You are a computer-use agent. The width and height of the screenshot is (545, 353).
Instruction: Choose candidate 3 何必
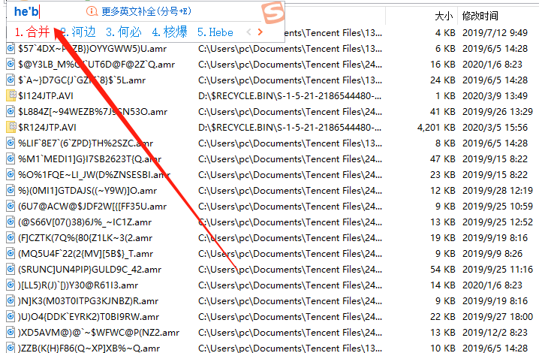[x=124, y=32]
